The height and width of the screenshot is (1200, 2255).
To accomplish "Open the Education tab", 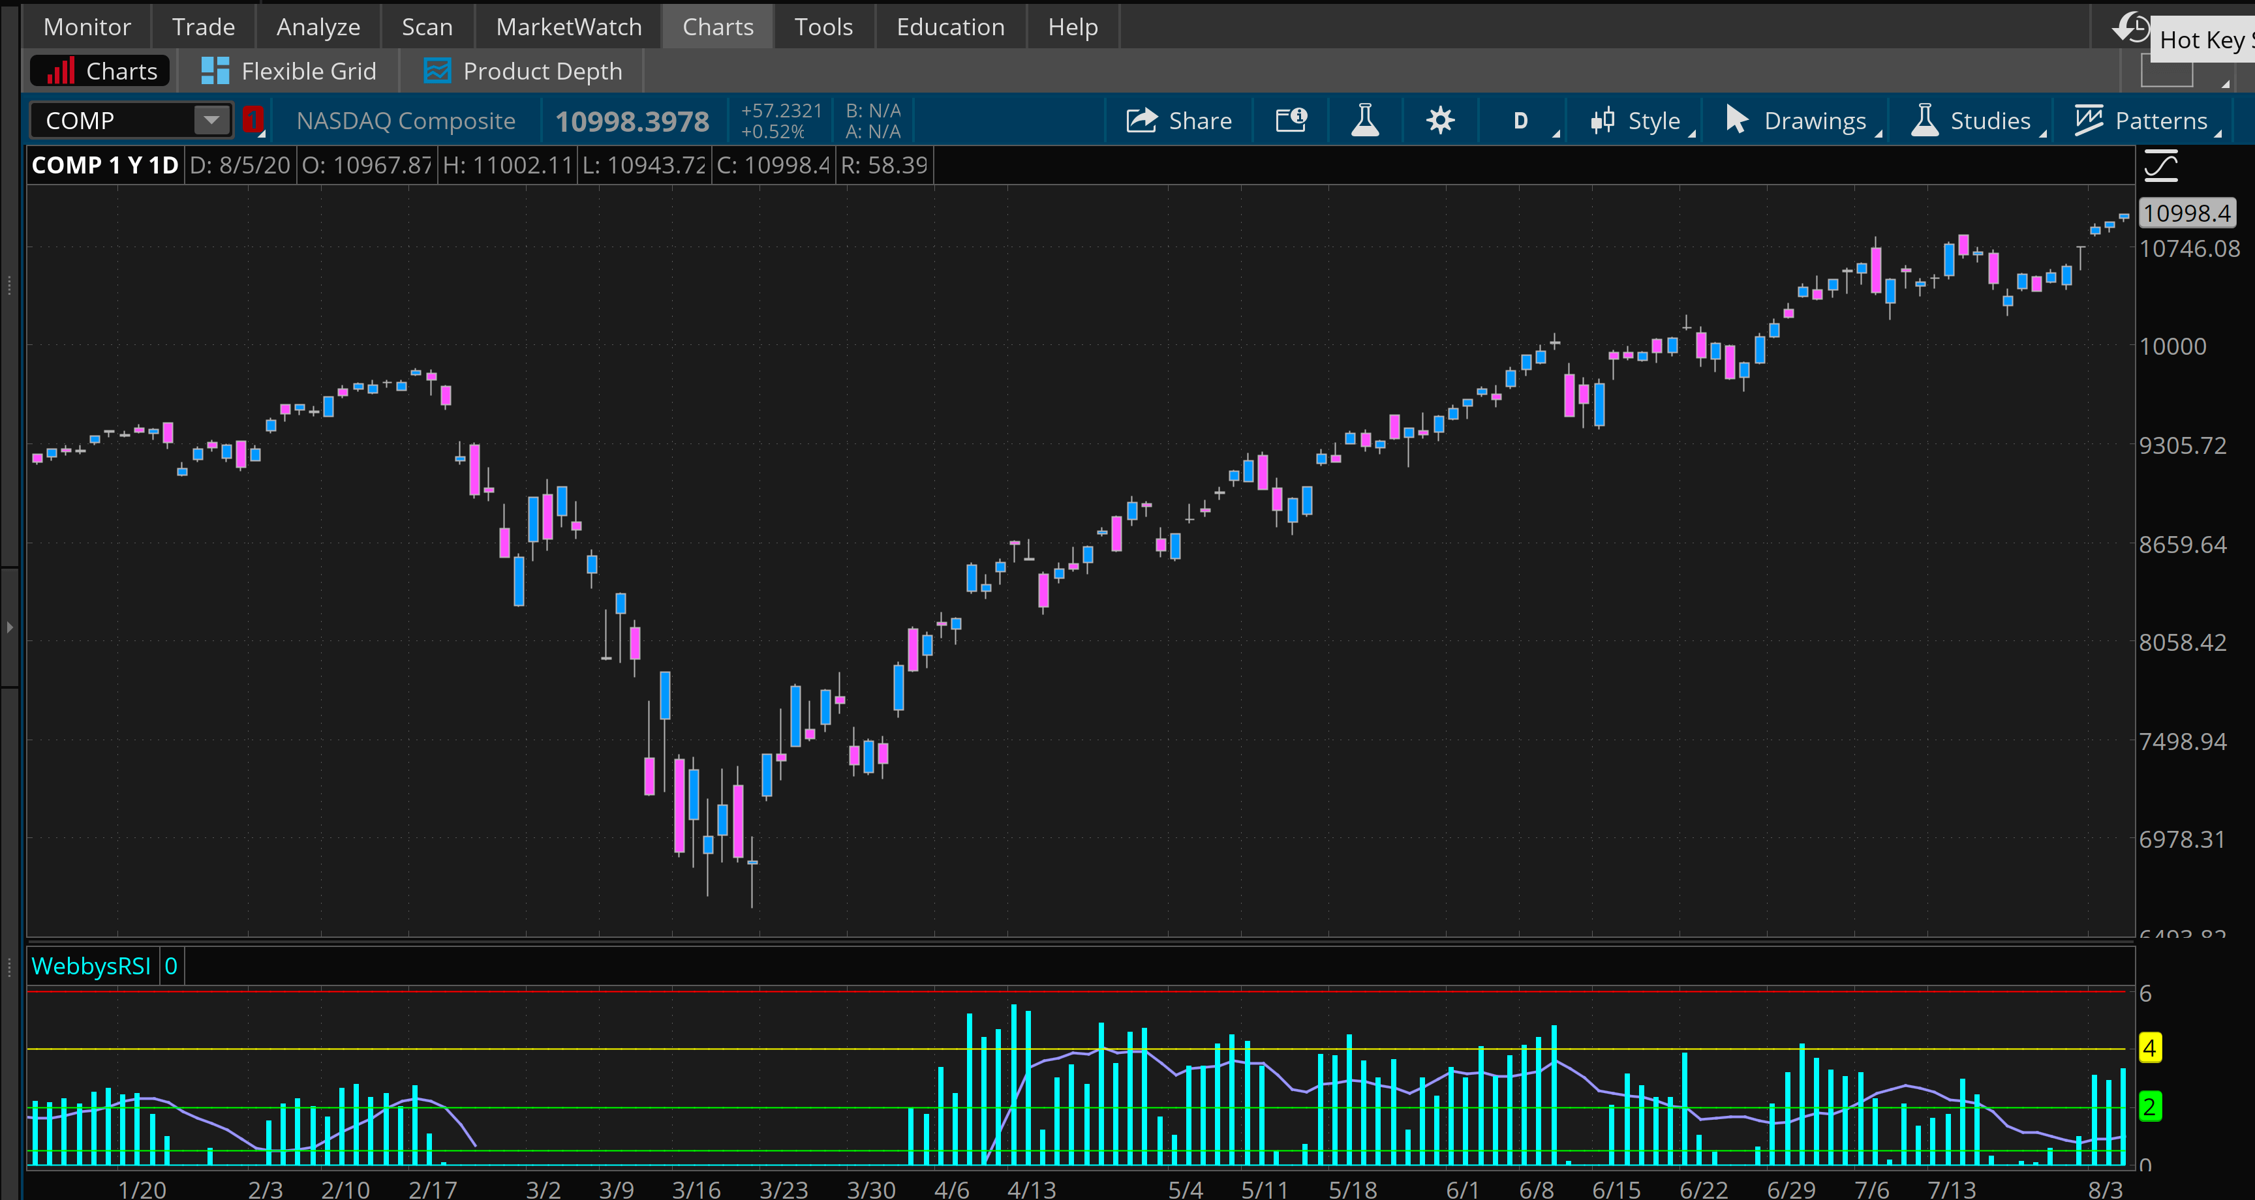I will pyautogui.click(x=950, y=26).
